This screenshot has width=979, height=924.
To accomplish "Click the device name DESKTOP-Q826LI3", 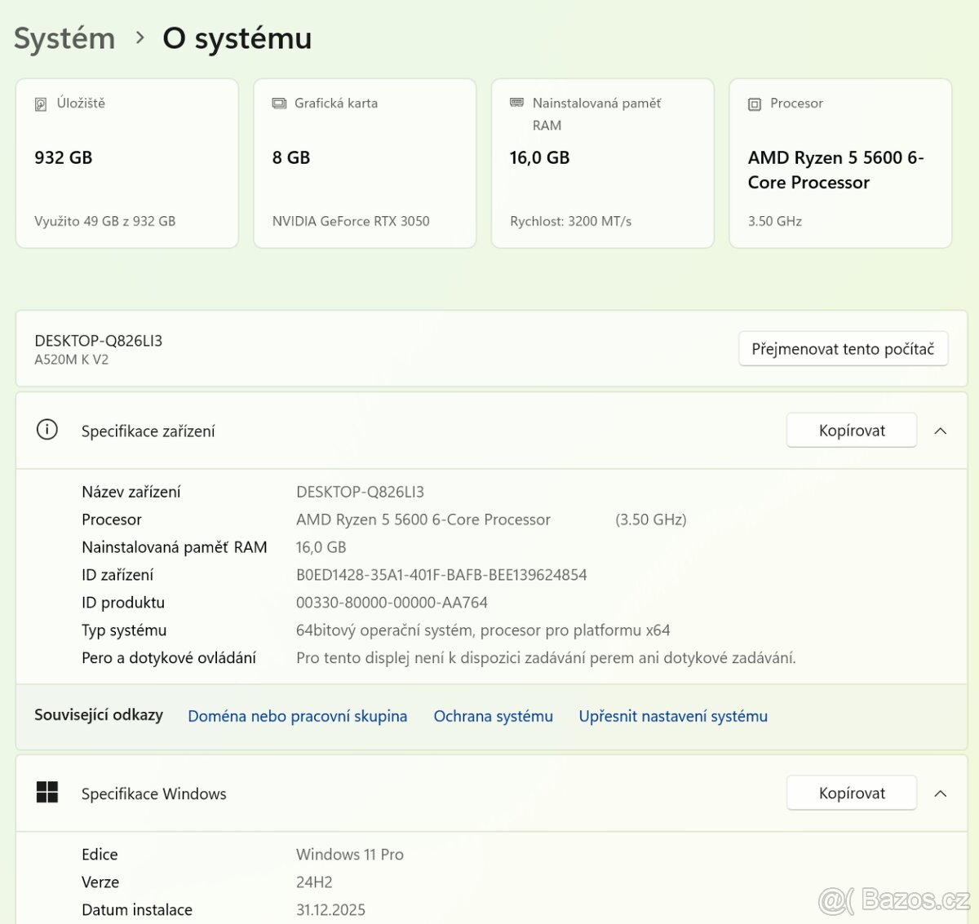I will click(x=97, y=340).
